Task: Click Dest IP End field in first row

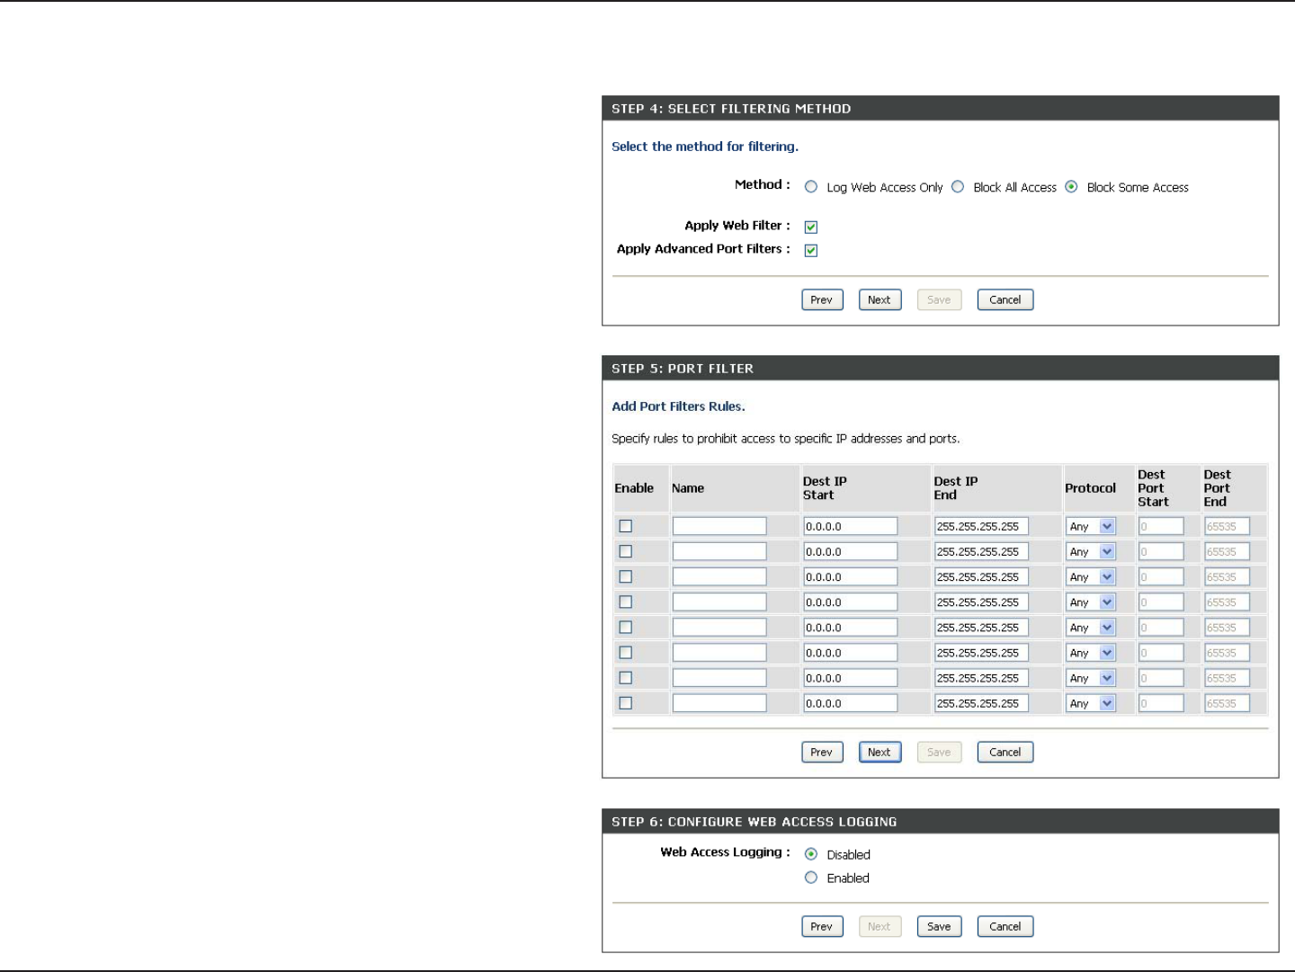Action: click(x=981, y=526)
